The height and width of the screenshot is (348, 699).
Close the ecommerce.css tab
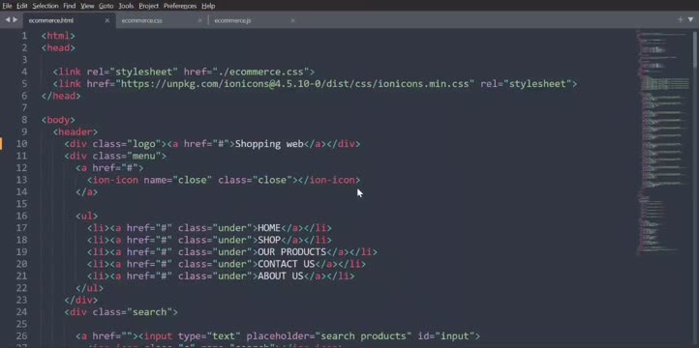point(199,20)
